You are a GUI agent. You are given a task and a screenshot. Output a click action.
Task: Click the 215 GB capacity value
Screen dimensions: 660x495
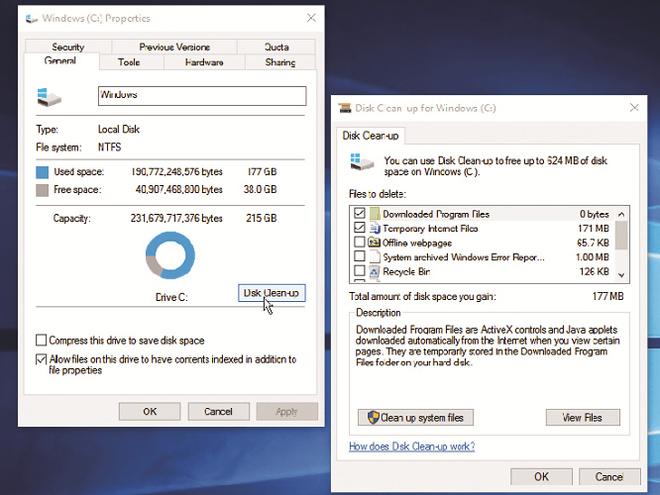[x=262, y=218]
